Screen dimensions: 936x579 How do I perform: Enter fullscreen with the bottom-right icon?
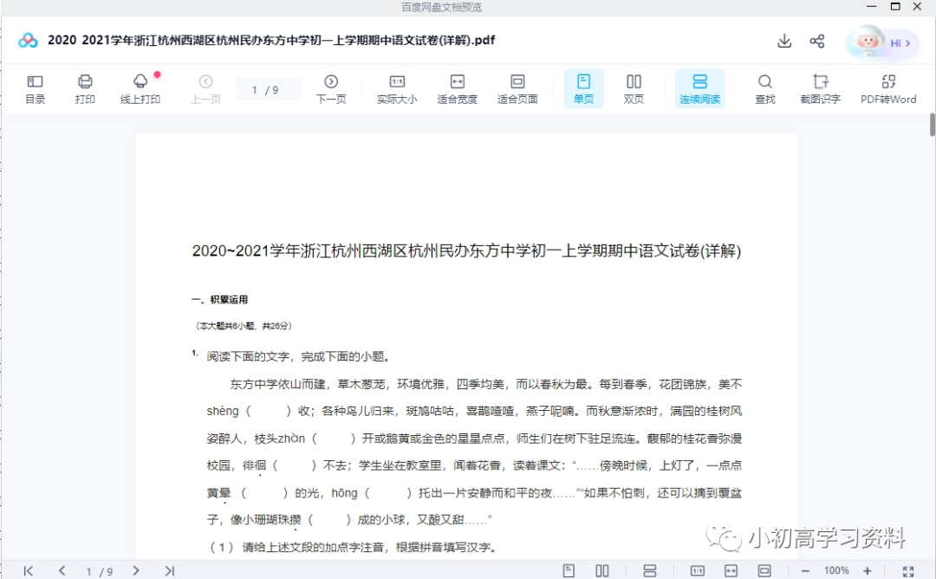click(x=908, y=571)
